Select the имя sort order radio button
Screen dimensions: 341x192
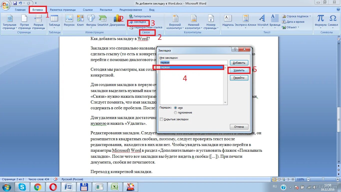[x=175, y=108]
